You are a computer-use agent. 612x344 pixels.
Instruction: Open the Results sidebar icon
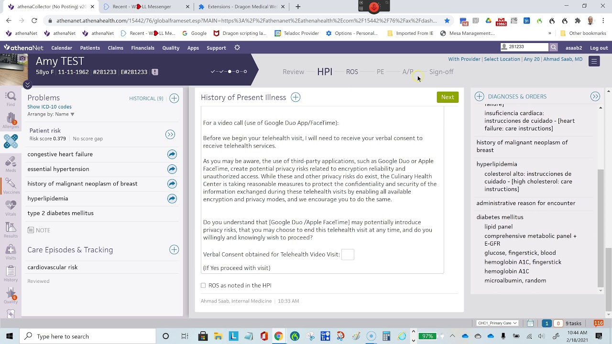coord(11,230)
